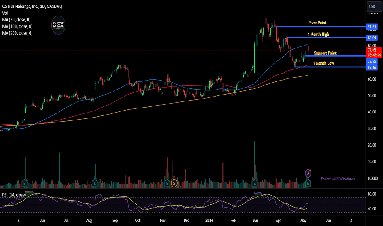The height and width of the screenshot is (226, 383).
Task: Click the 05:48:44 countdown timer label
Action: coord(374,55)
